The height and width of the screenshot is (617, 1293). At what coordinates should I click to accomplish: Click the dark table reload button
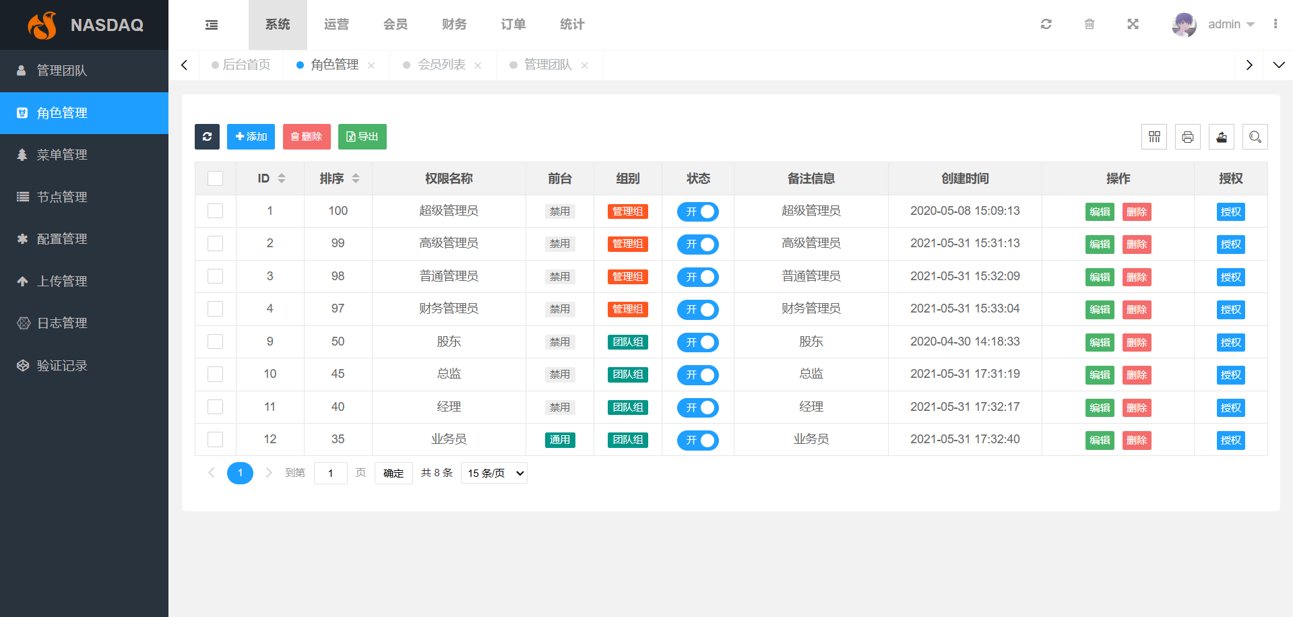pyautogui.click(x=207, y=137)
